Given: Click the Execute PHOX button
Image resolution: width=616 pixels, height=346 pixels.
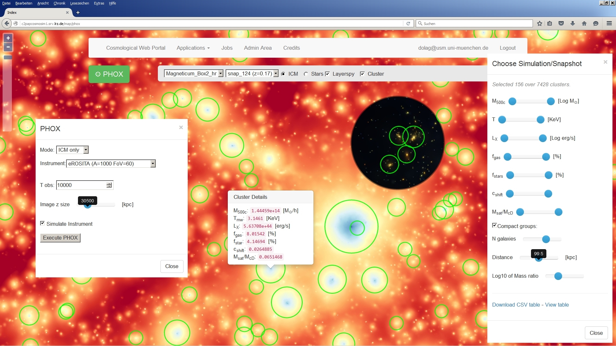Looking at the screenshot, I should 60,238.
